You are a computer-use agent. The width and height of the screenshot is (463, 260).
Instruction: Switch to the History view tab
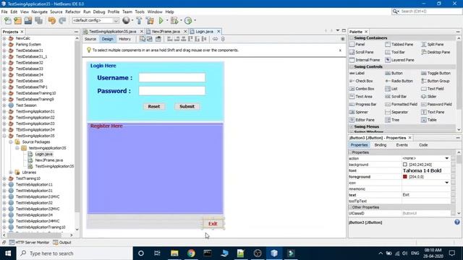pyautogui.click(x=124, y=39)
